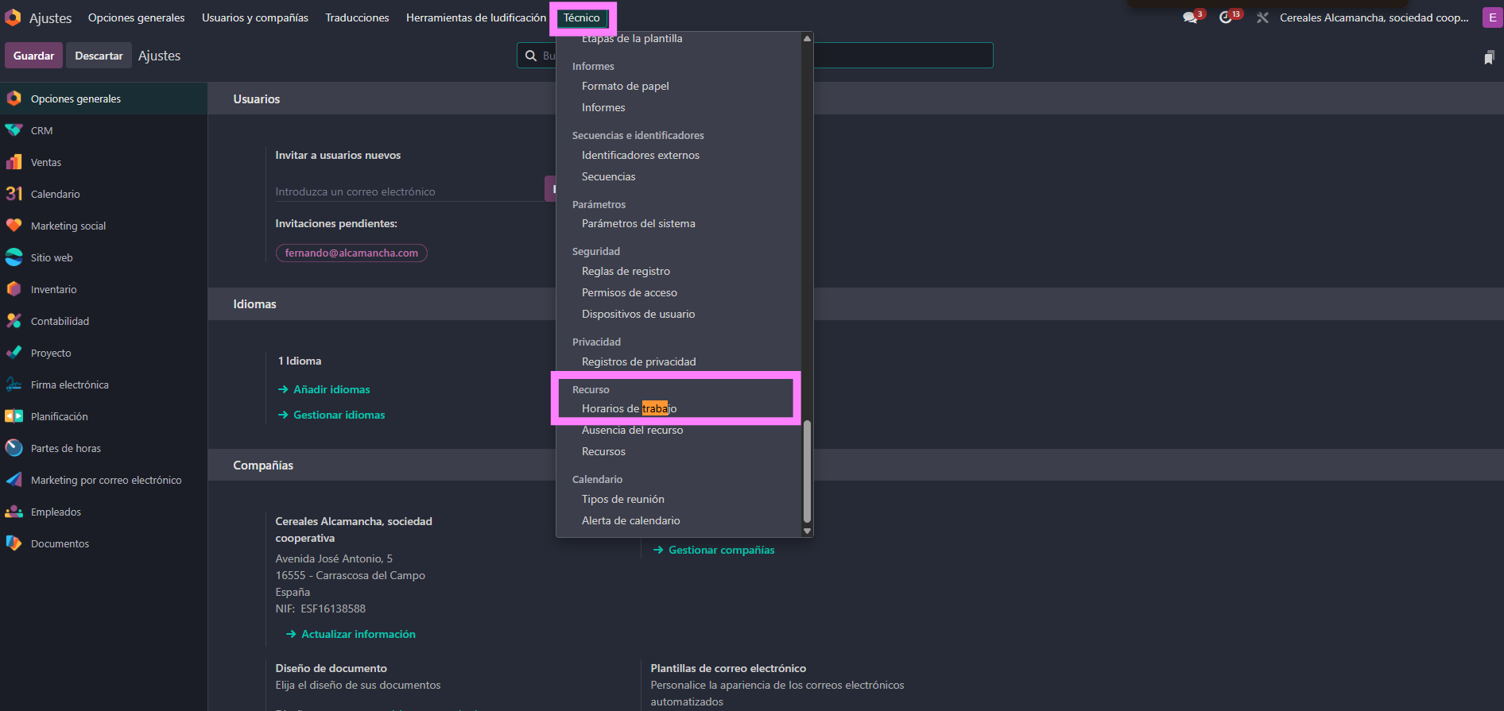Open Firma electrónica settings section
This screenshot has height=711, width=1504.
click(69, 384)
